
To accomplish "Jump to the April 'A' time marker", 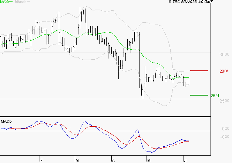I will (x=113, y=160).
